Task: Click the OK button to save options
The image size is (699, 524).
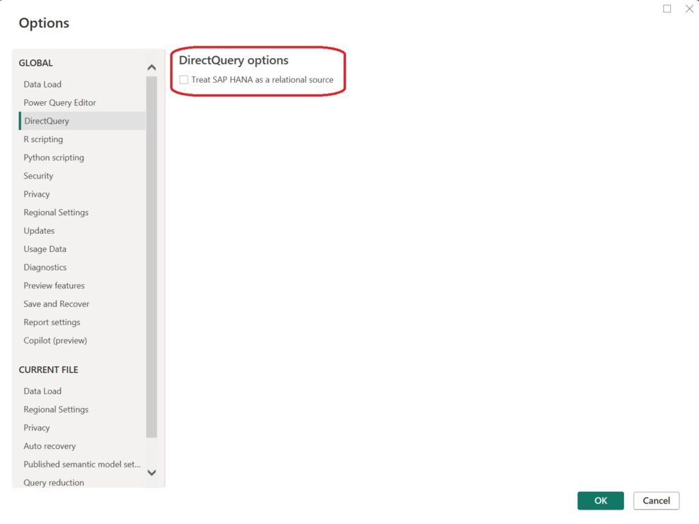Action: pos(600,500)
